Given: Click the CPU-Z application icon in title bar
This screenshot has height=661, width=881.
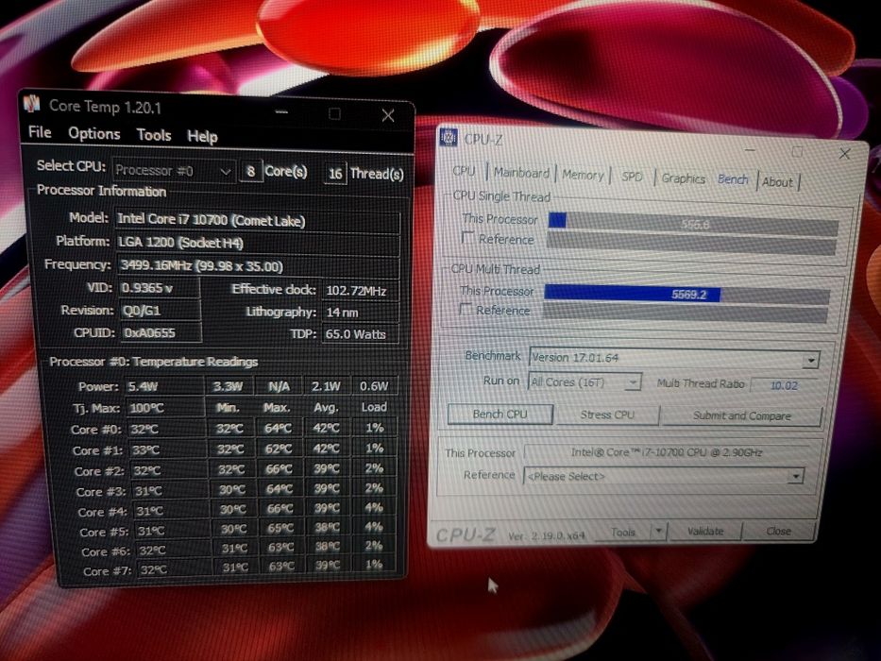Looking at the screenshot, I should (449, 137).
